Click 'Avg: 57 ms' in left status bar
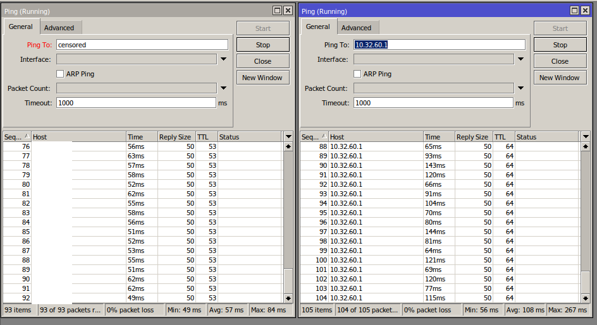Viewport: 597px width, 325px height. (226, 310)
